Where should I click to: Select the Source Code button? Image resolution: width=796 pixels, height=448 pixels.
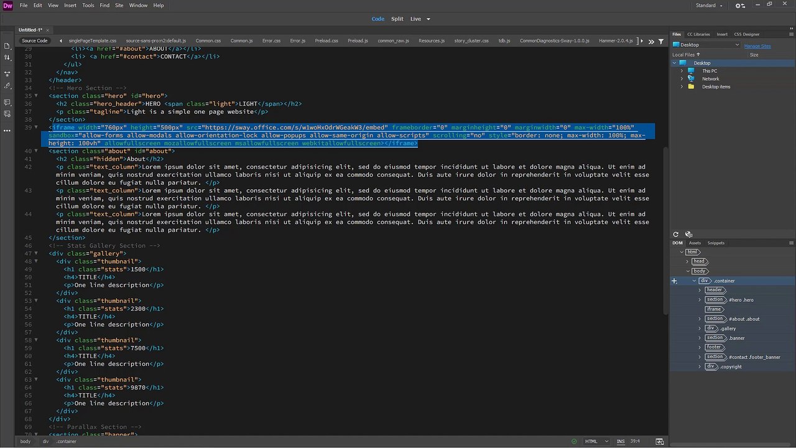tap(34, 41)
